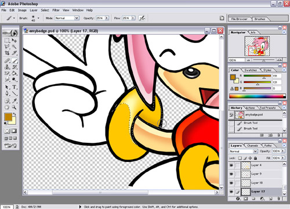The height and width of the screenshot is (209, 290).
Task: Switch to the Actions tab
Action: pos(250,108)
